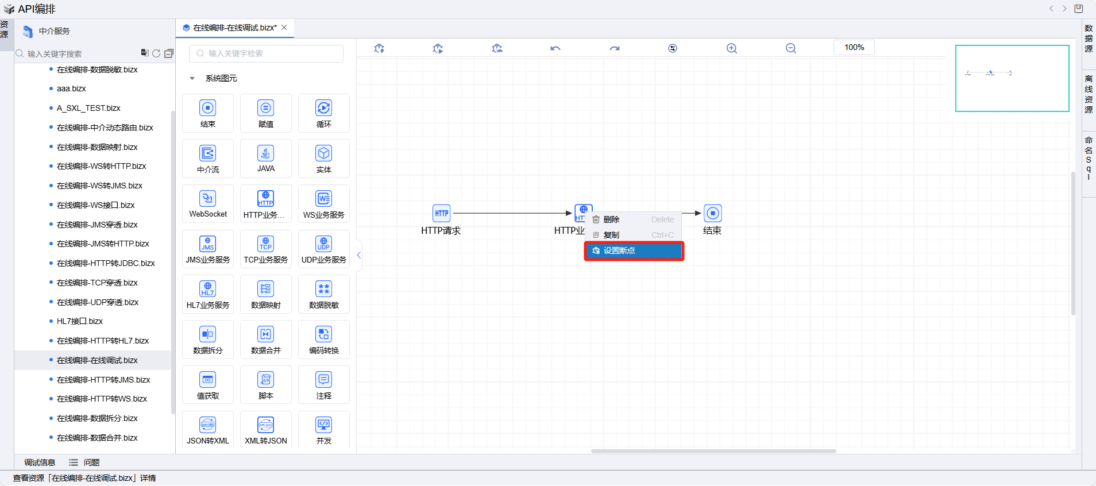Zoom in with the magnifier plus icon
Viewport: 1096px width, 486px height.
[731, 48]
